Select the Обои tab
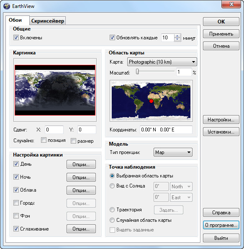 click(x=15, y=20)
